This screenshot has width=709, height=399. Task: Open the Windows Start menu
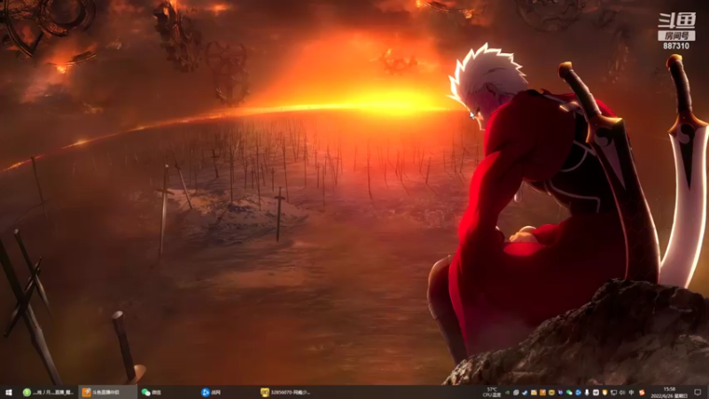(8, 392)
